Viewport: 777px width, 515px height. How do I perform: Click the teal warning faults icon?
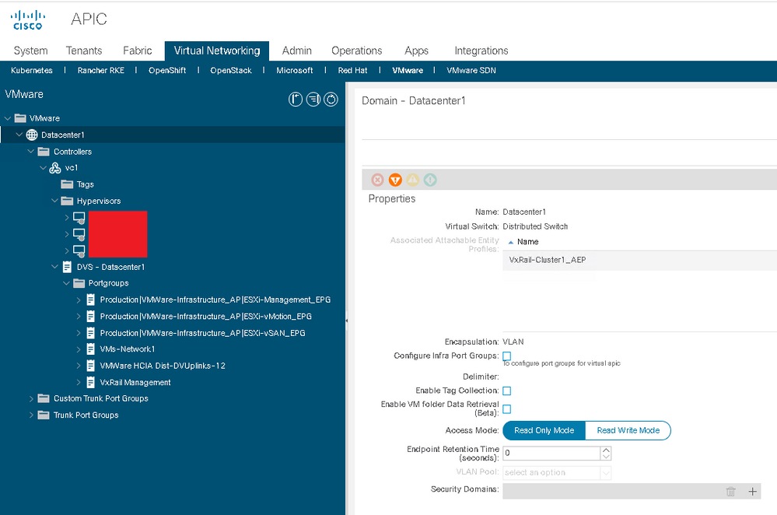point(430,180)
